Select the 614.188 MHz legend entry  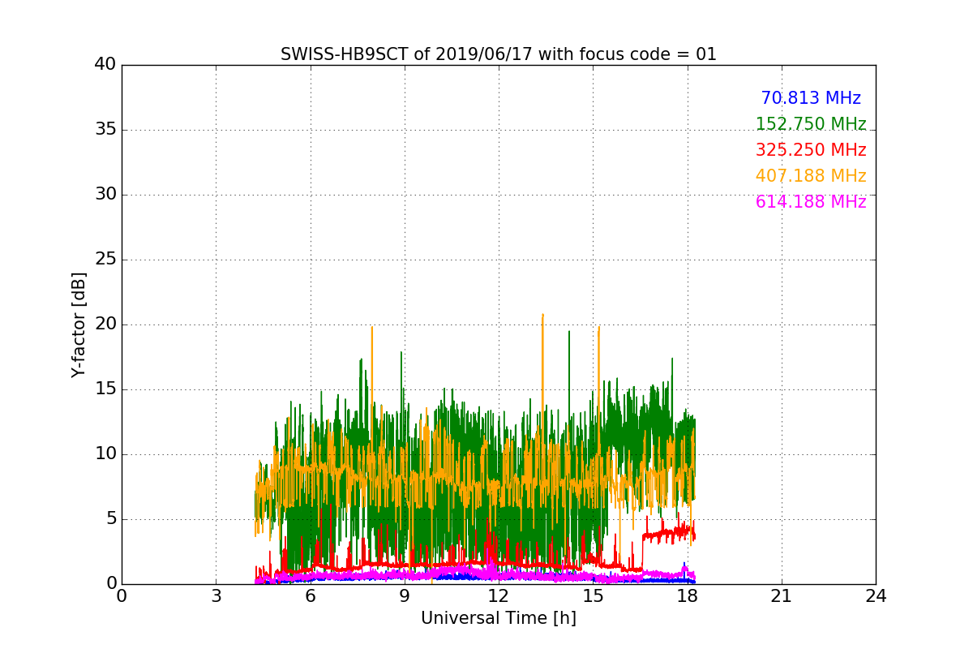(811, 202)
